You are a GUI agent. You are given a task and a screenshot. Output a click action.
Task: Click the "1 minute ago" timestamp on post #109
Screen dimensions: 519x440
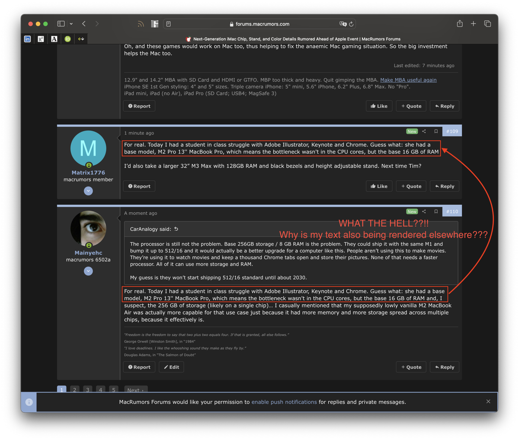coord(139,133)
